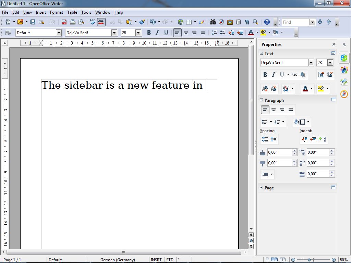Image resolution: width=351 pixels, height=263 pixels.
Task: Open the Find & Replace binoculars icon
Action: (213, 22)
